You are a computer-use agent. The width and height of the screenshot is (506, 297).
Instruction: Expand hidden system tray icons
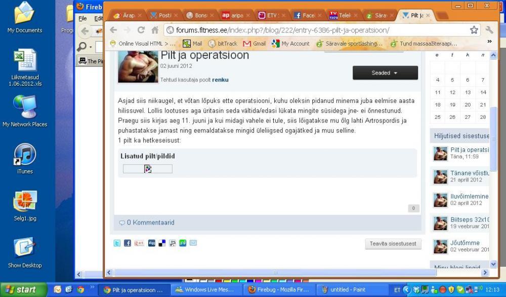point(406,290)
